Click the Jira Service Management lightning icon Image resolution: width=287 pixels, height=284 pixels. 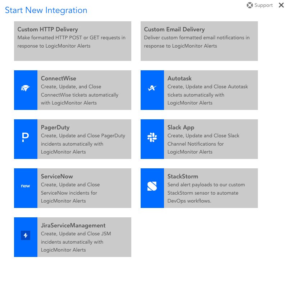tap(26, 235)
